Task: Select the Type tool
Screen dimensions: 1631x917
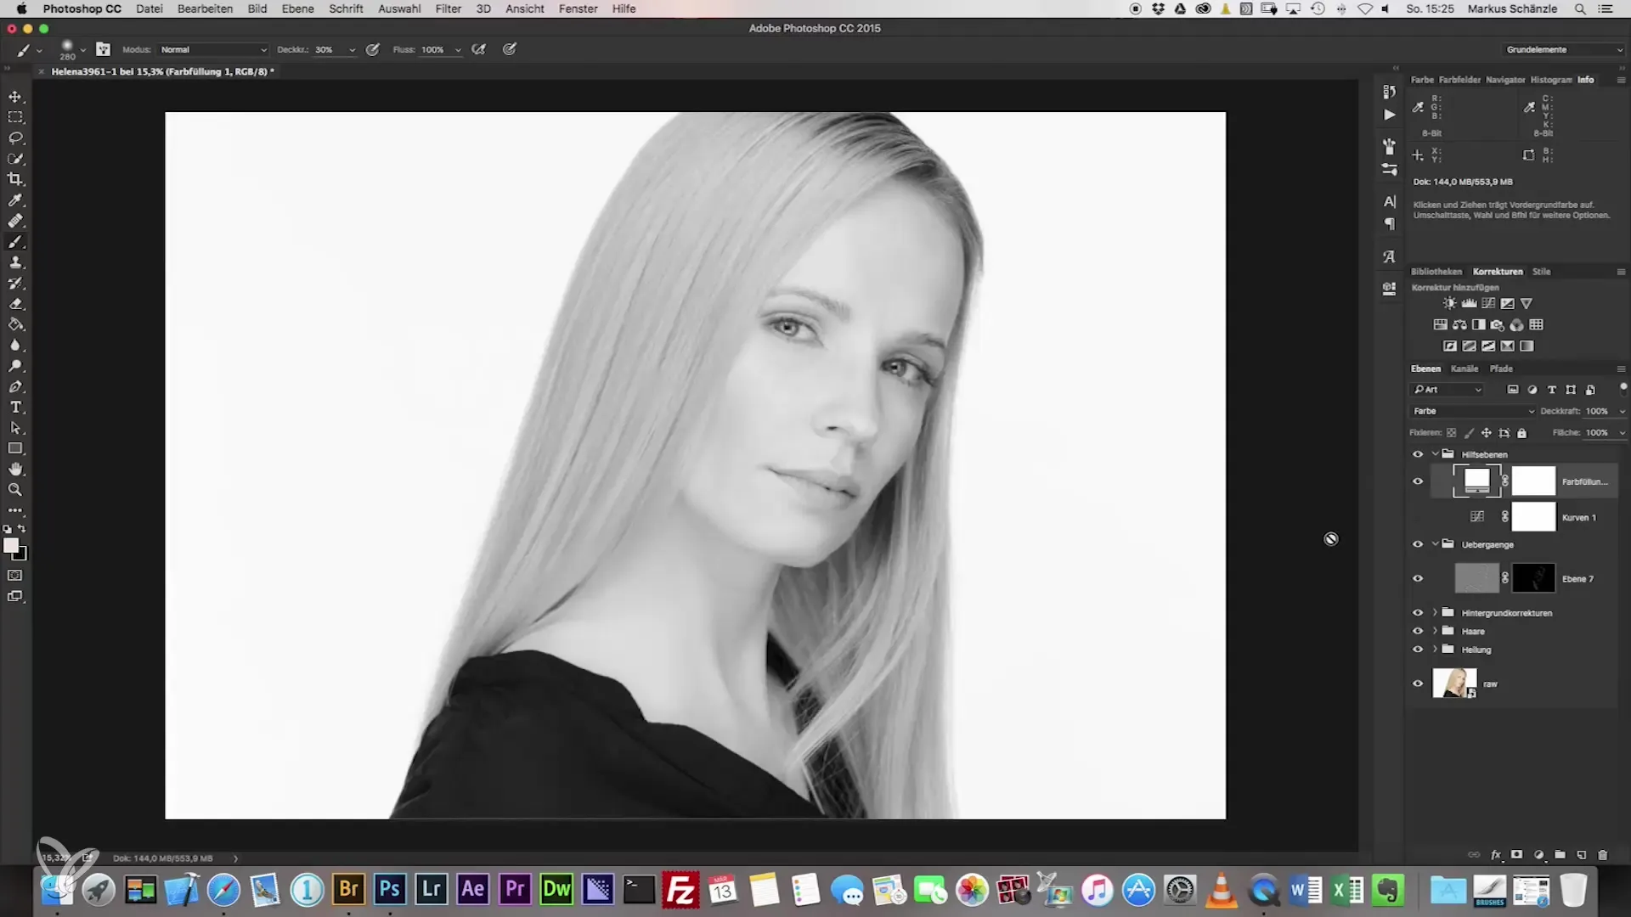Action: click(x=15, y=408)
